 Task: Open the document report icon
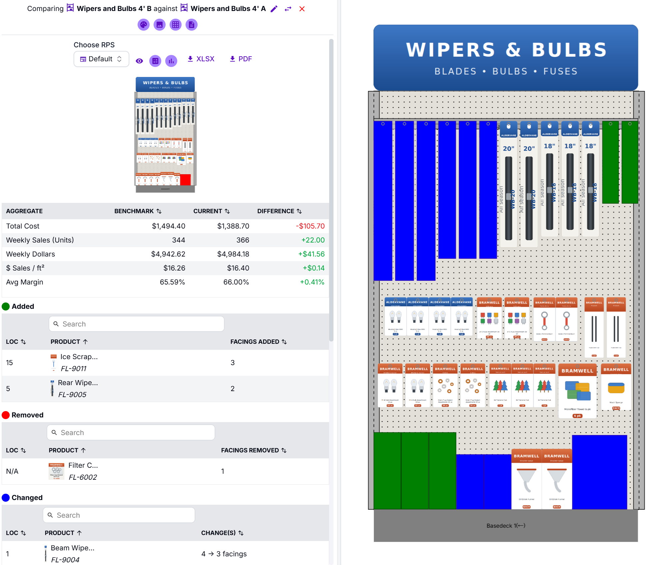coord(192,25)
